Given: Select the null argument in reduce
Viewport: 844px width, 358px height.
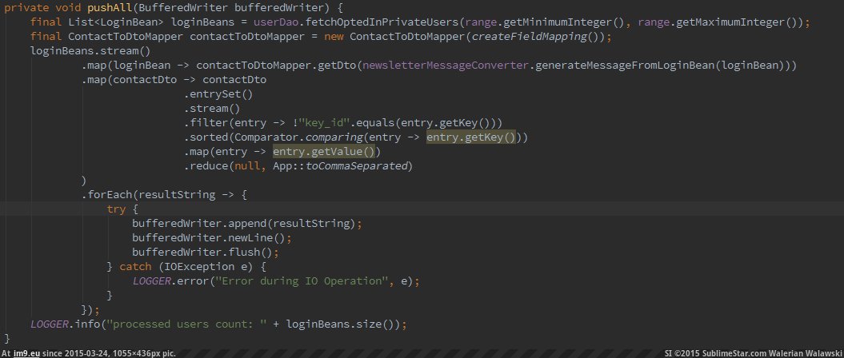Looking at the screenshot, I should click(x=248, y=166).
